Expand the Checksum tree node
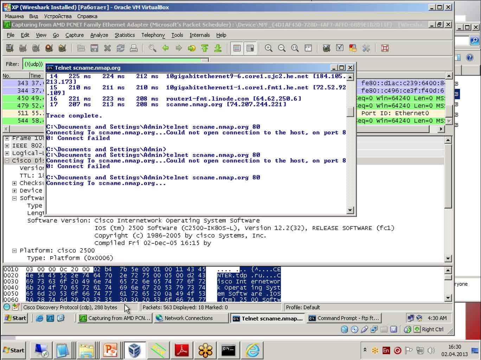This screenshot has height=360, width=481. pyautogui.click(x=14, y=183)
